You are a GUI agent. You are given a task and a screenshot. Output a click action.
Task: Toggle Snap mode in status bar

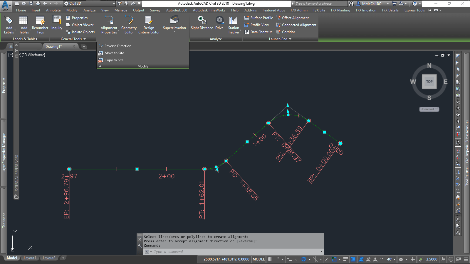(277, 259)
